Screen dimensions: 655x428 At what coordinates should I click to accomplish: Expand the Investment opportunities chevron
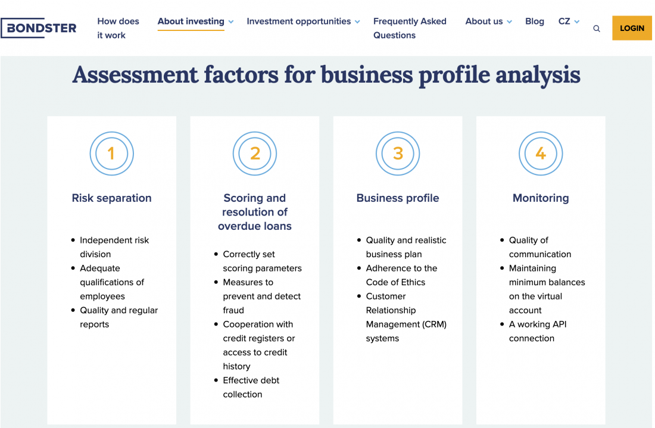point(357,21)
